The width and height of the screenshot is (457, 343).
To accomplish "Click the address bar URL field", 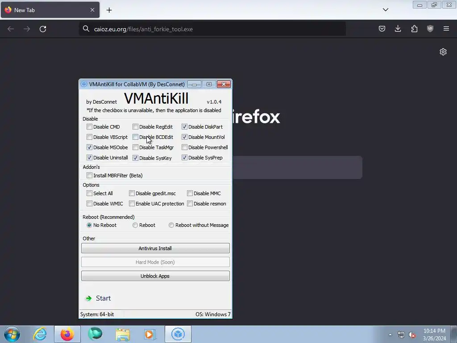I will [x=212, y=29].
